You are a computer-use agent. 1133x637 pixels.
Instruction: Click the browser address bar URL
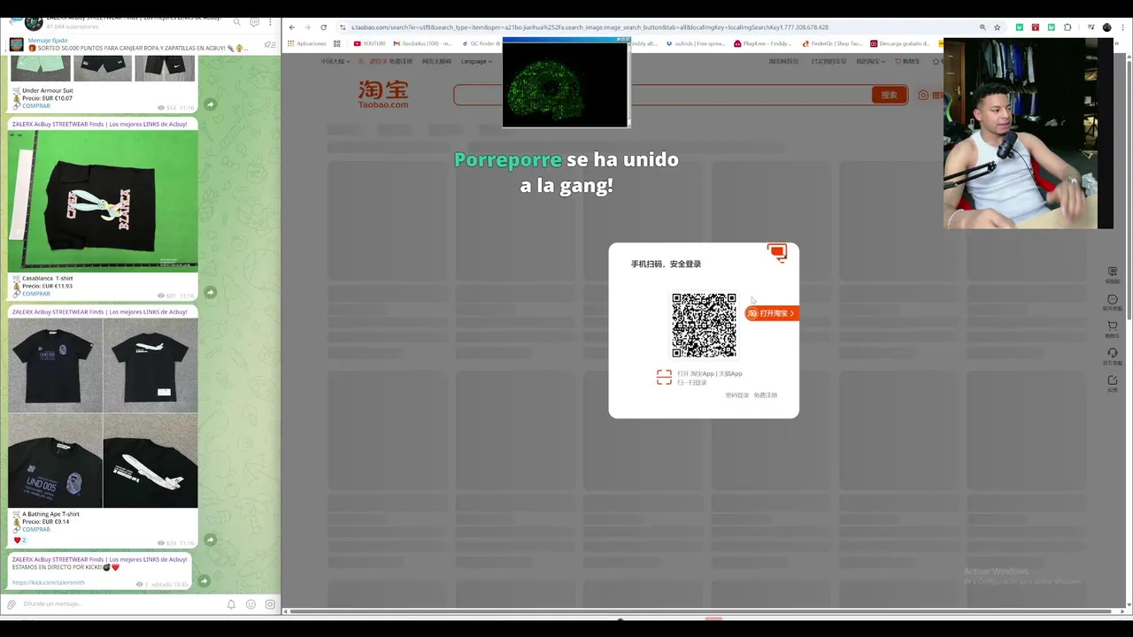coord(590,27)
